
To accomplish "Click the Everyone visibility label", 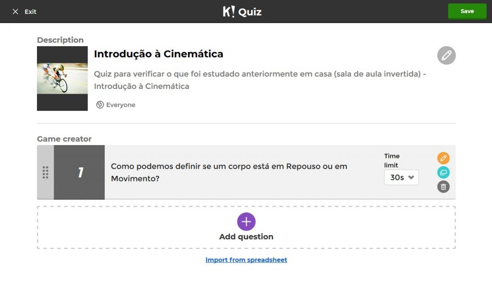I will pos(121,105).
